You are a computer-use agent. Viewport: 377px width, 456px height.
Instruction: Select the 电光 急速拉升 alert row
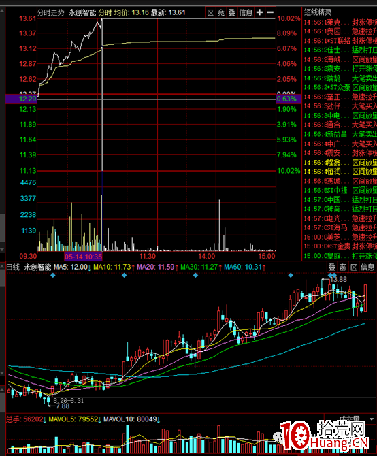340,218
